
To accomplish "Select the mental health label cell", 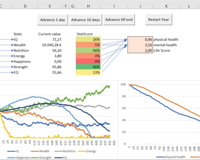I will tap(165, 45).
